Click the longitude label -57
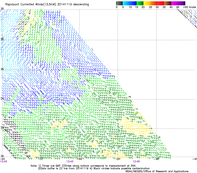 41,159
